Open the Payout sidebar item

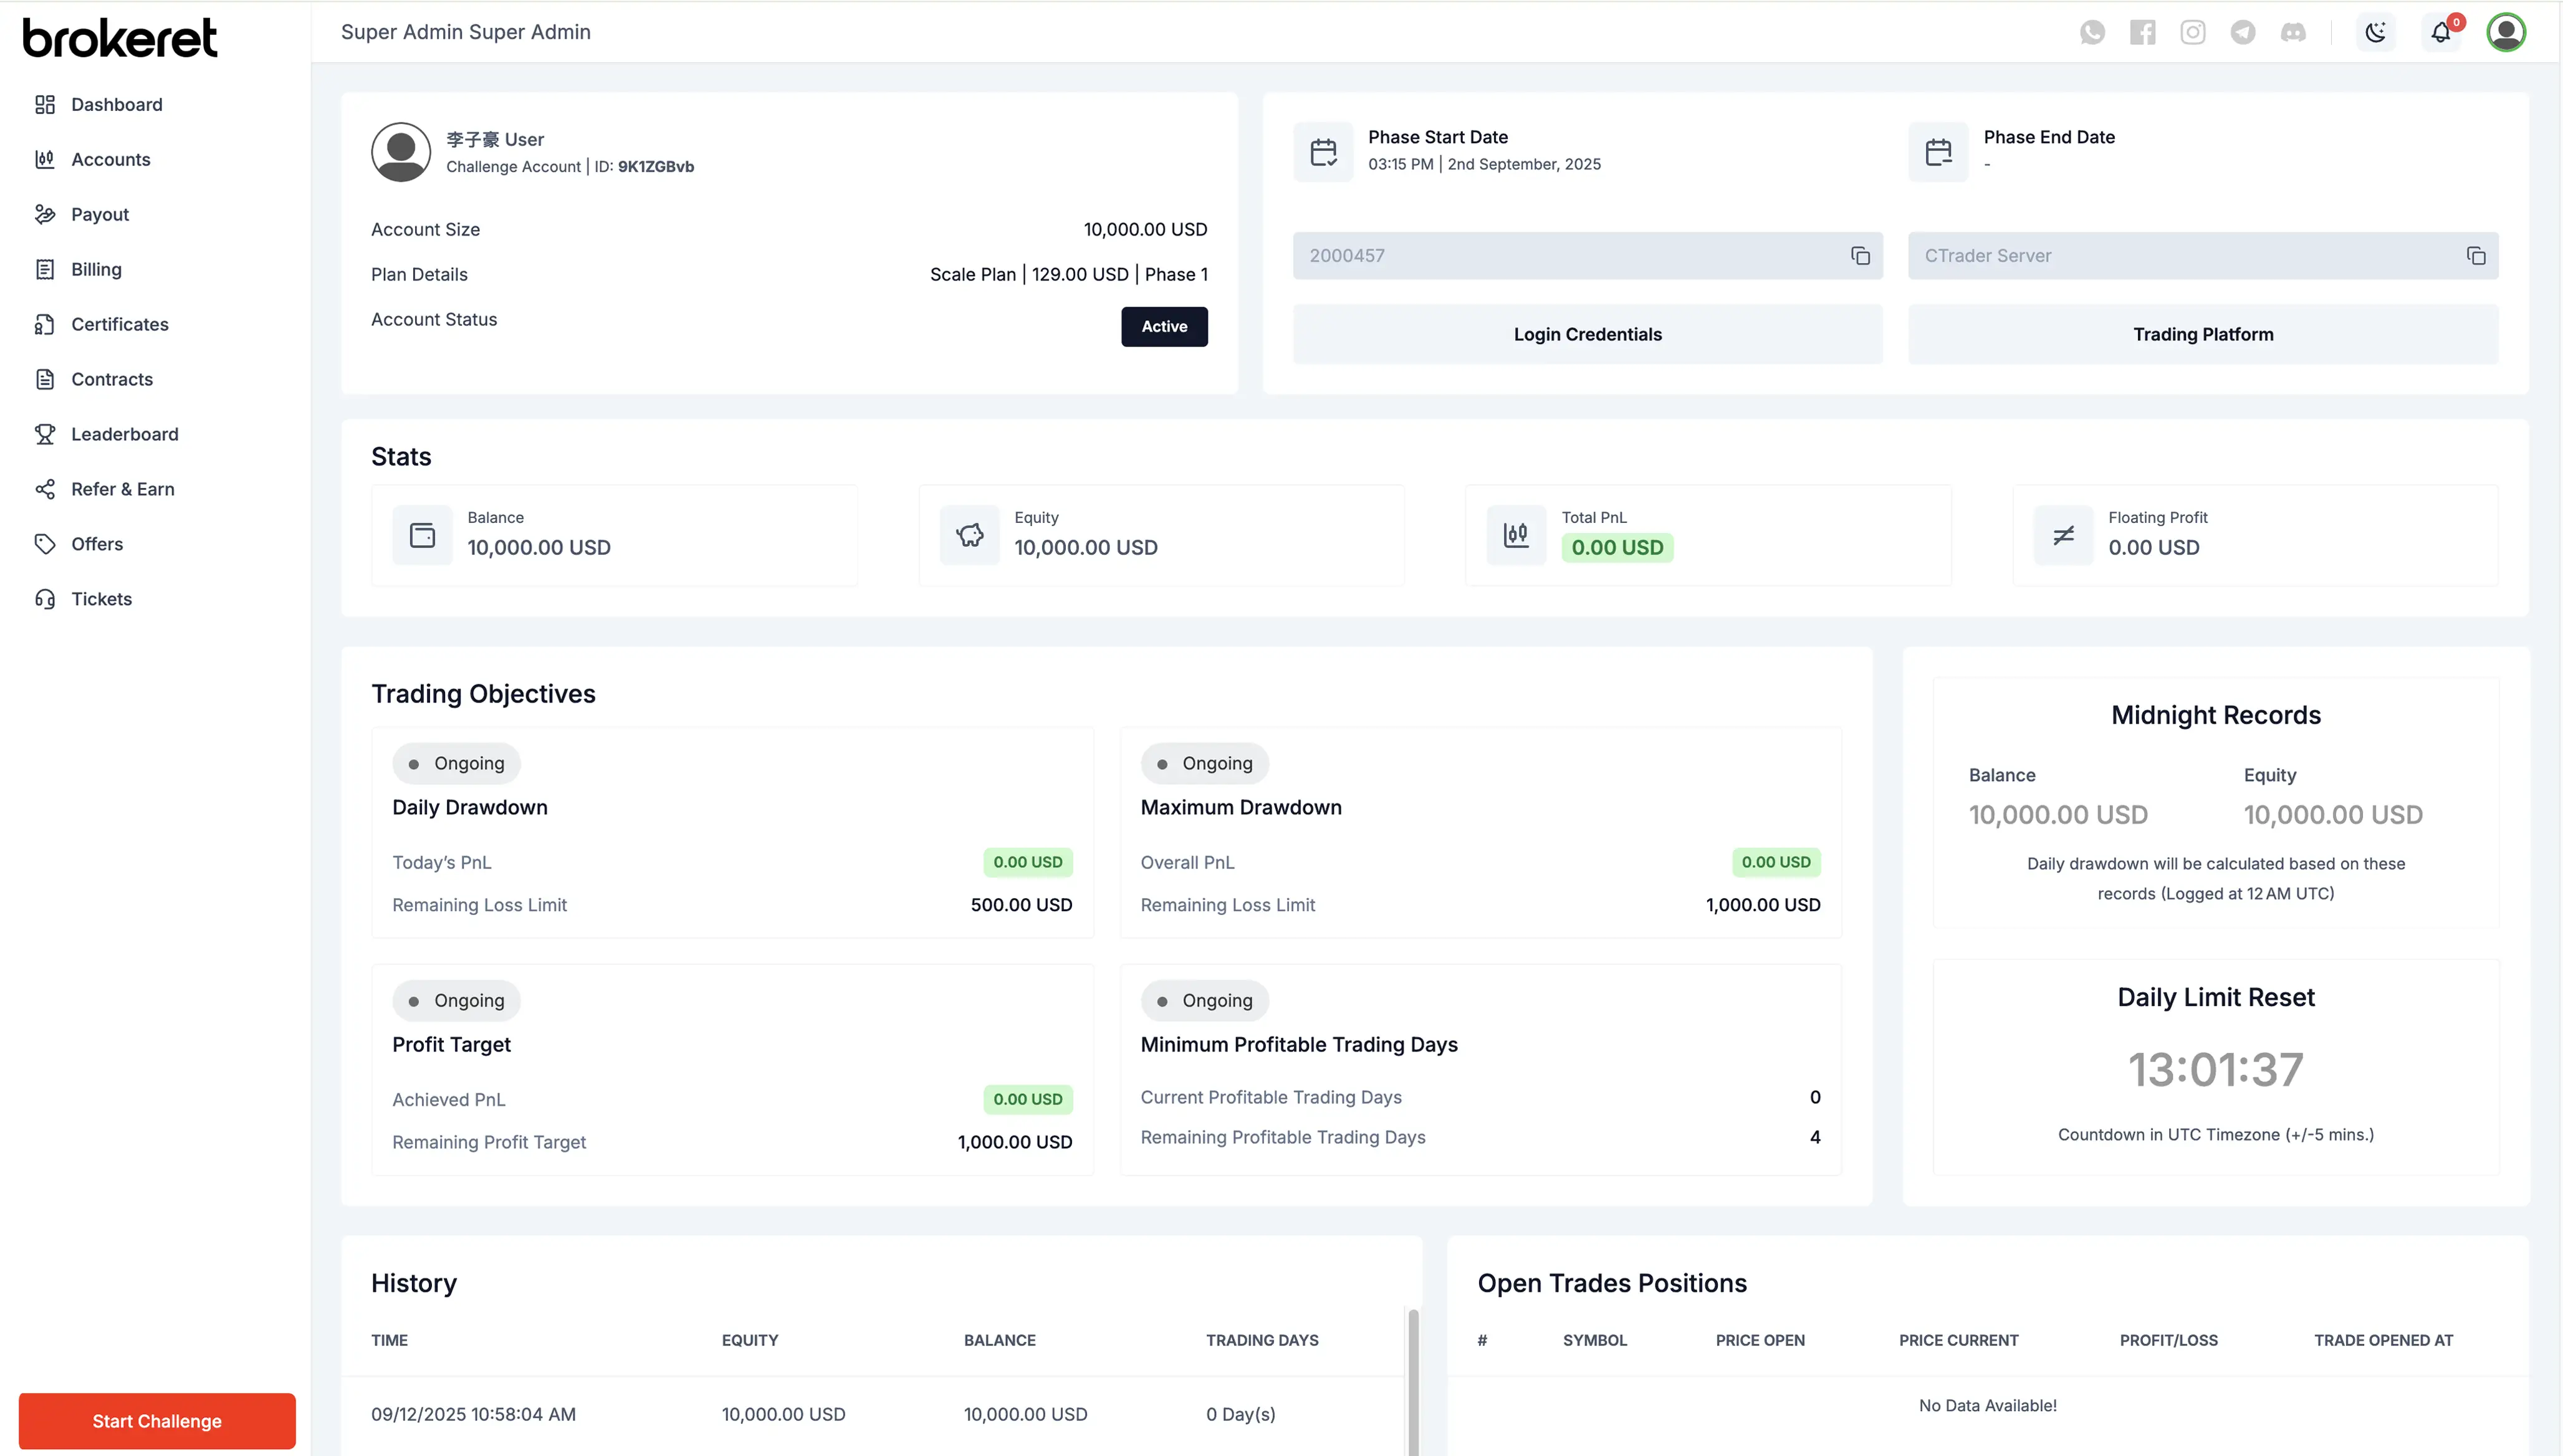pyautogui.click(x=100, y=215)
